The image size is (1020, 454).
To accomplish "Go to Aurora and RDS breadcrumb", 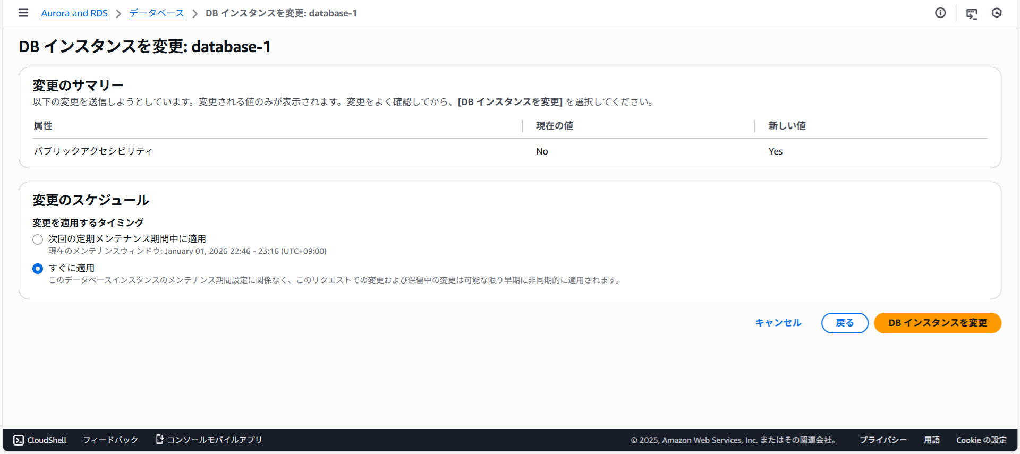I will pyautogui.click(x=74, y=13).
